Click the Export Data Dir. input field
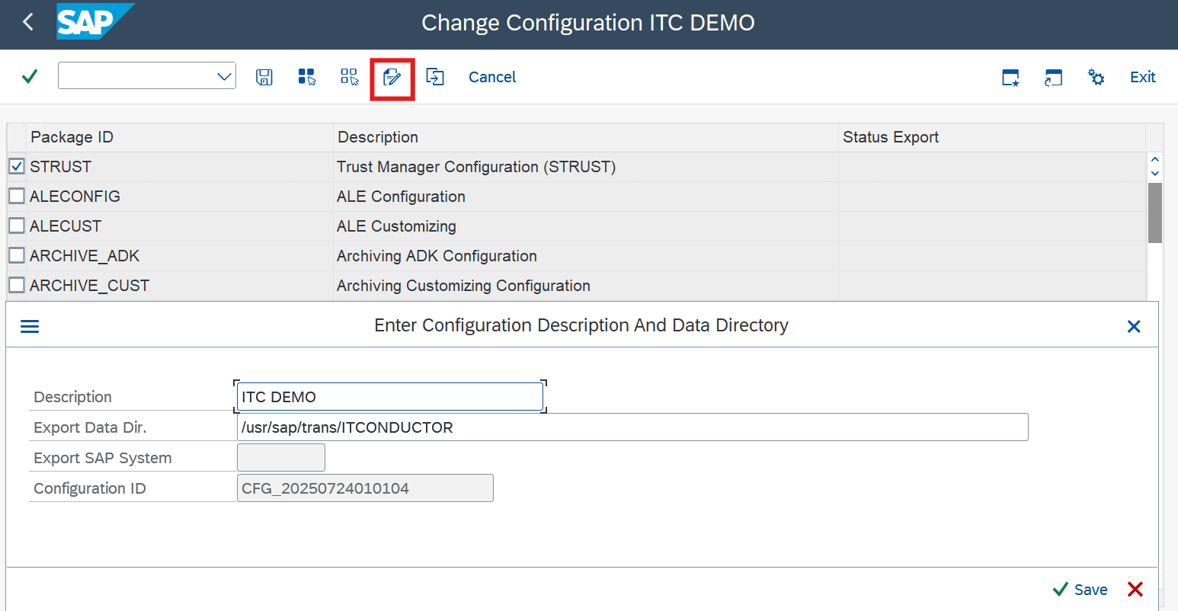Image resolution: width=1178 pixels, height=611 pixels. (632, 427)
